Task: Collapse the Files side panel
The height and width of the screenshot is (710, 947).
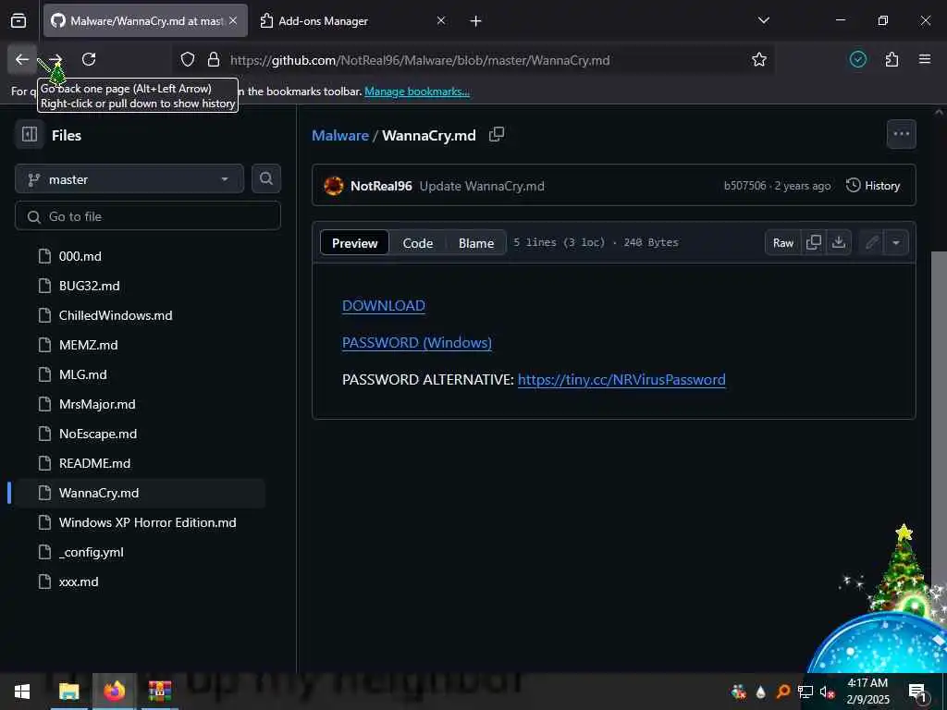Action: 29,134
